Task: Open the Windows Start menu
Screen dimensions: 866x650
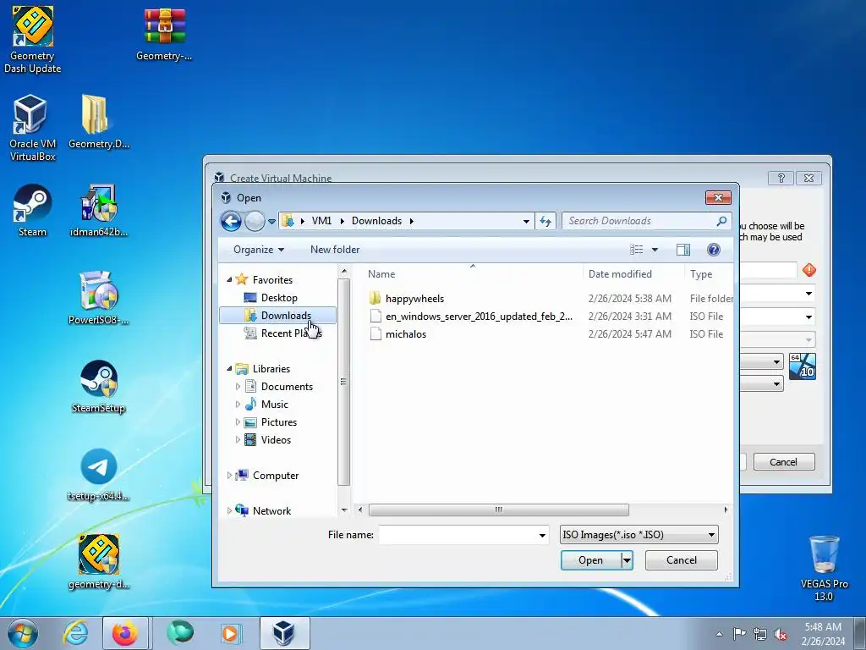Action: coord(23,633)
